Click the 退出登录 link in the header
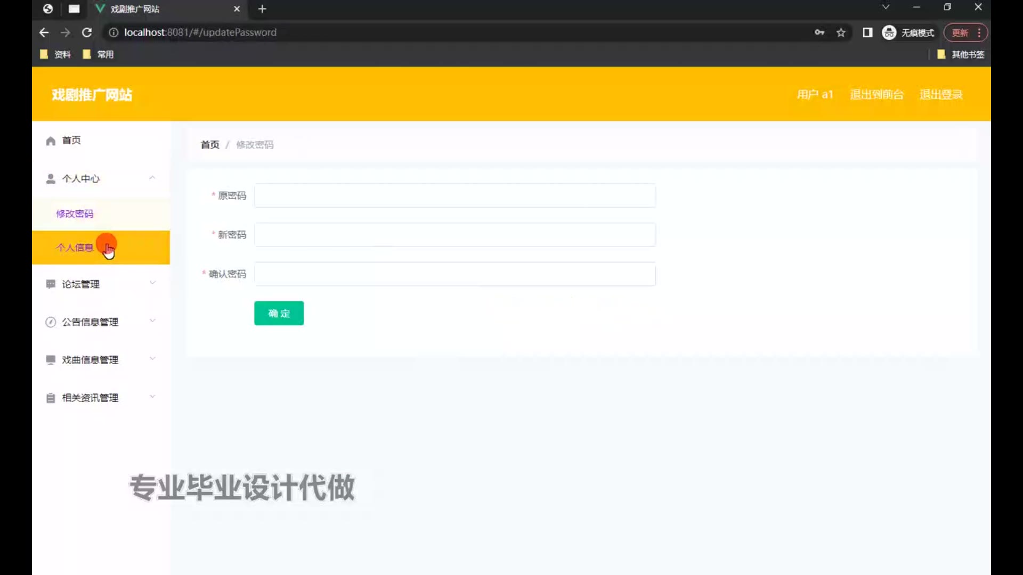 coord(941,95)
